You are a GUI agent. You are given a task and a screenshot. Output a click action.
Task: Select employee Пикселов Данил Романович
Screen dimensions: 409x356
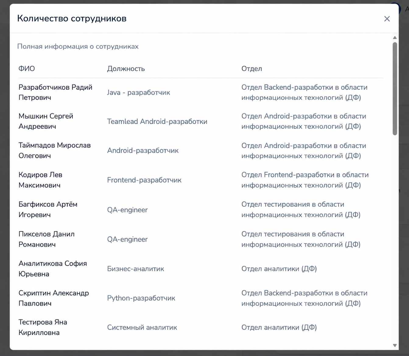click(x=47, y=239)
